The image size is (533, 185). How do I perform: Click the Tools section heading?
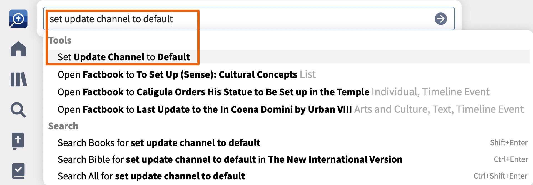pyautogui.click(x=60, y=41)
